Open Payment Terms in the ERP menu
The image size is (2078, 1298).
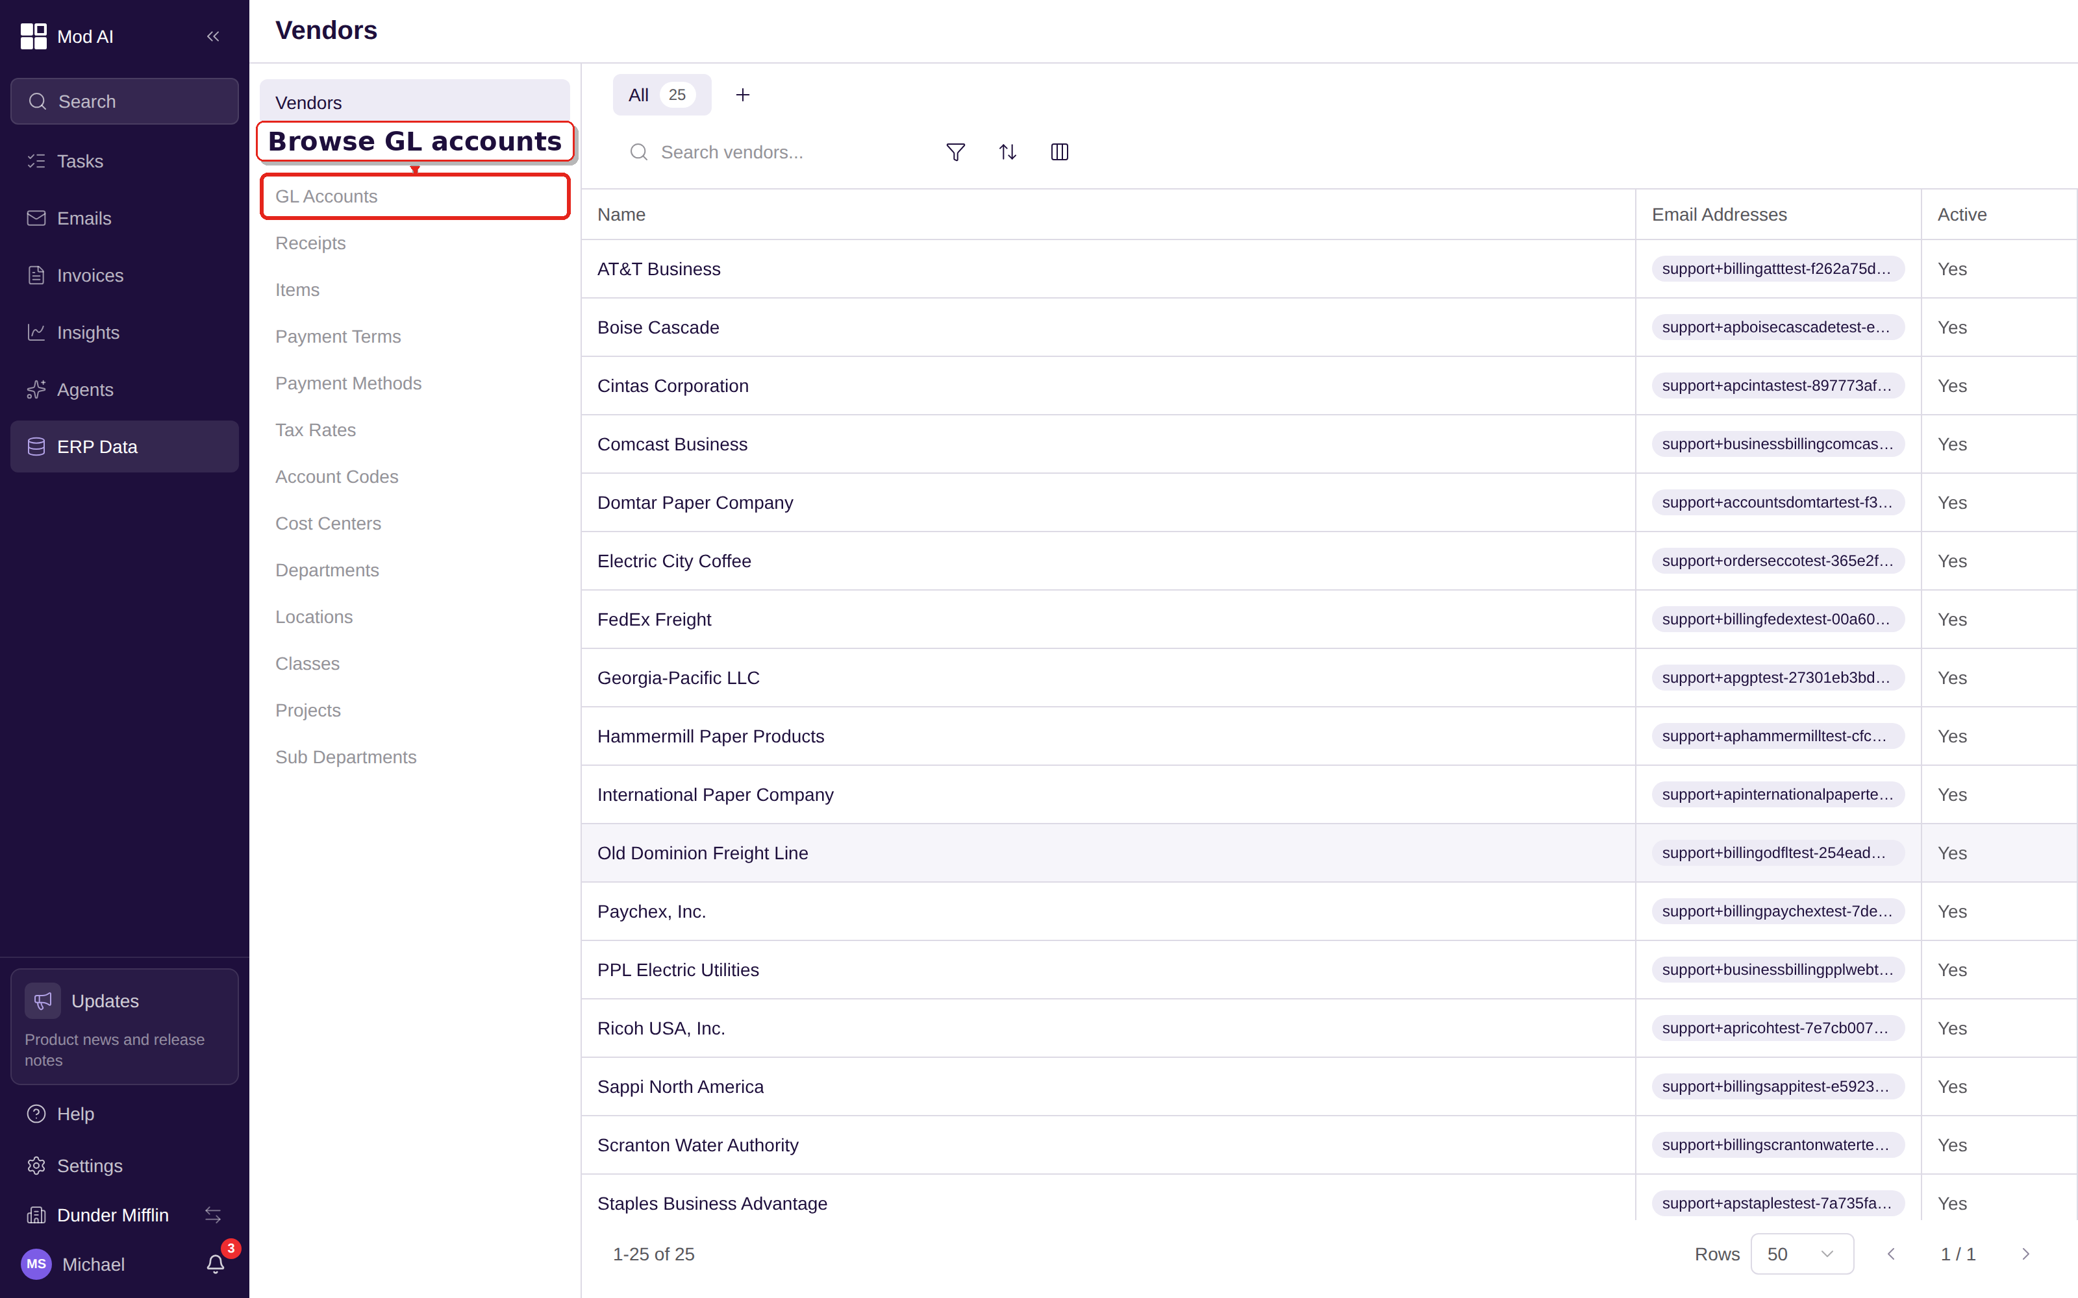pos(415,337)
